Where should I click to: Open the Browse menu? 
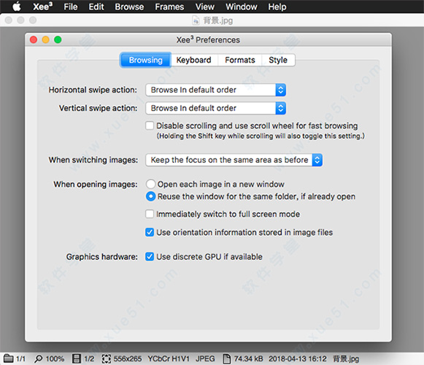[129, 7]
